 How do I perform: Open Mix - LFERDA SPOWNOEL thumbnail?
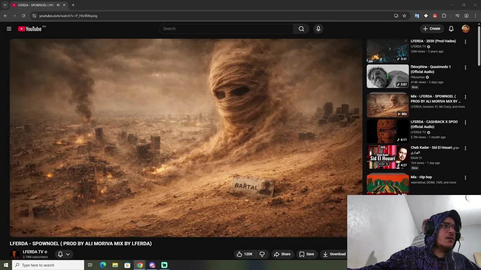point(387,106)
